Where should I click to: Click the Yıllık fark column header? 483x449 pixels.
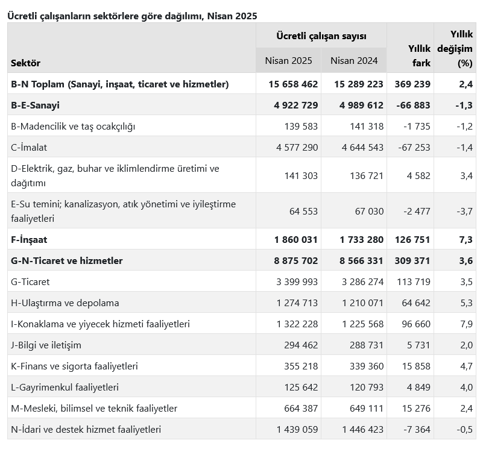coord(419,55)
